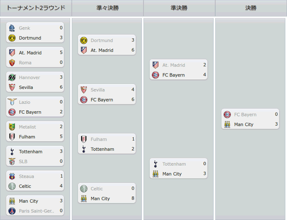Viewport: 287px width, 220px height.
Task: Click Genk club crest icon
Action: tap(12, 28)
